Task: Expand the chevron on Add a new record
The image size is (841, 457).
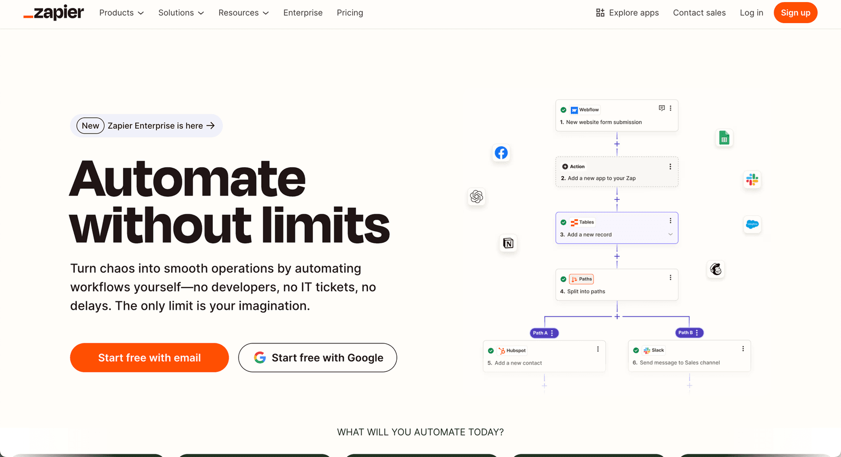Action: (x=670, y=235)
